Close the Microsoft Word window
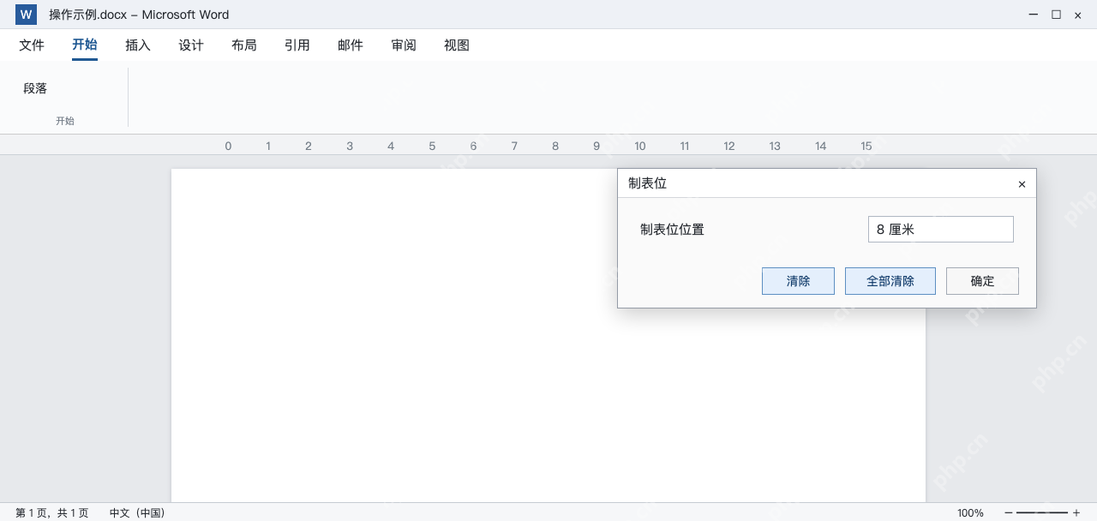The width and height of the screenshot is (1097, 521). [1077, 15]
